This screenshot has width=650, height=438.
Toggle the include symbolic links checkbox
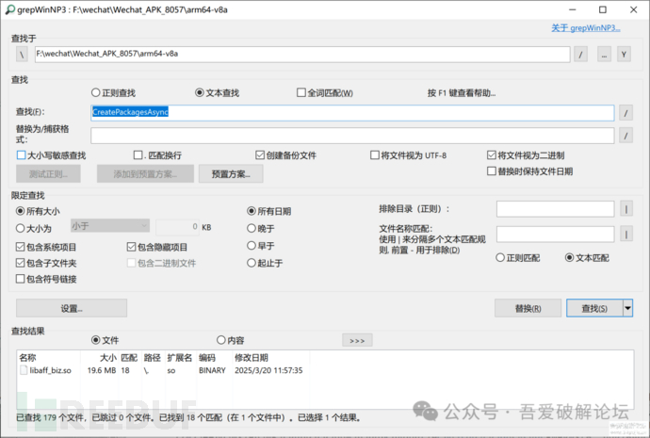[22, 279]
